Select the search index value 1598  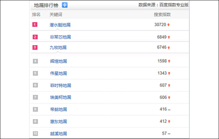tap(162, 61)
